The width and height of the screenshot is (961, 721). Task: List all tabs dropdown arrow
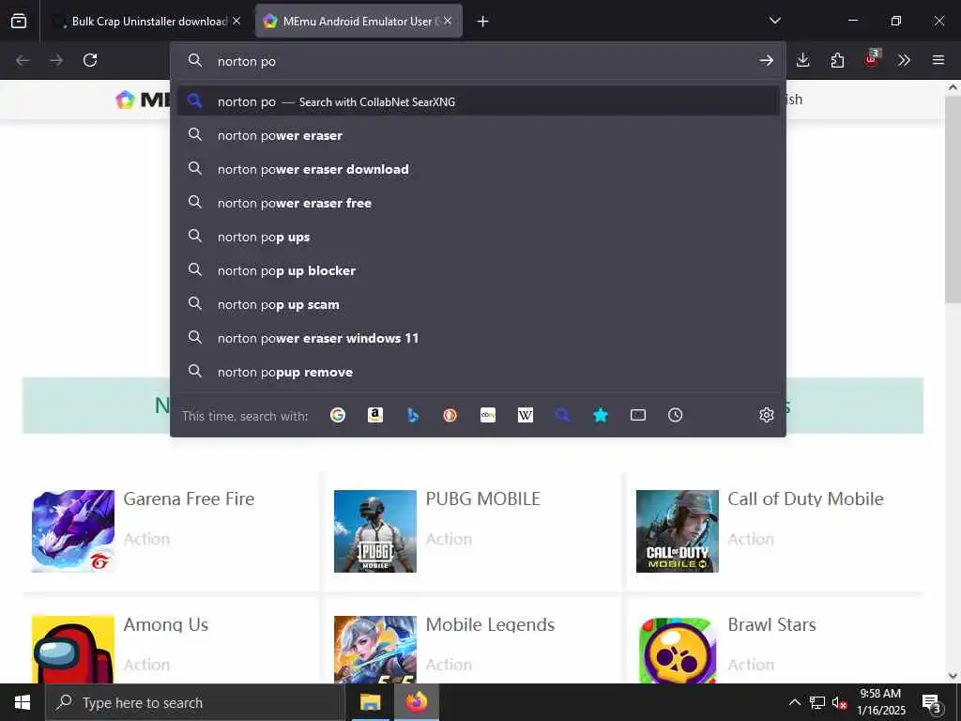pos(774,21)
